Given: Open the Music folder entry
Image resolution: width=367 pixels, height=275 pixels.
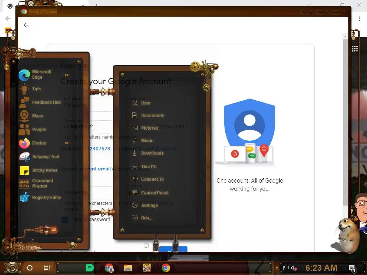Looking at the screenshot, I should click(x=143, y=140).
